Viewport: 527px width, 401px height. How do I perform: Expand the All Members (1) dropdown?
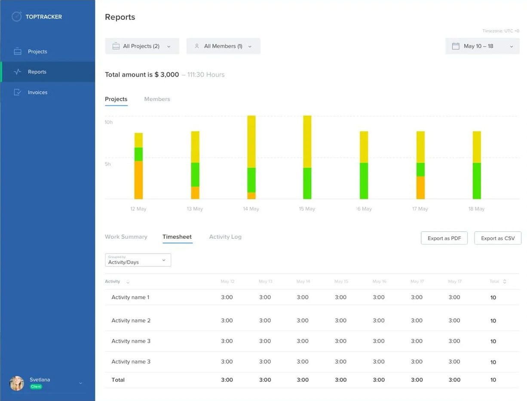(x=223, y=46)
